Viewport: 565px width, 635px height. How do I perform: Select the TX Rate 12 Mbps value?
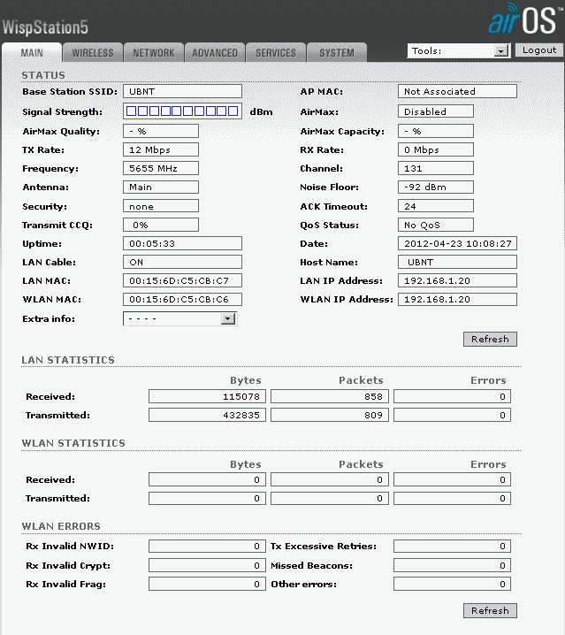161,149
